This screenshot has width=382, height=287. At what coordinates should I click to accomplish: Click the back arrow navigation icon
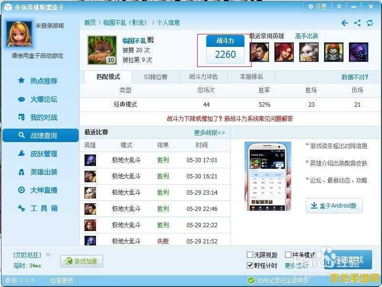pyautogui.click(x=344, y=22)
